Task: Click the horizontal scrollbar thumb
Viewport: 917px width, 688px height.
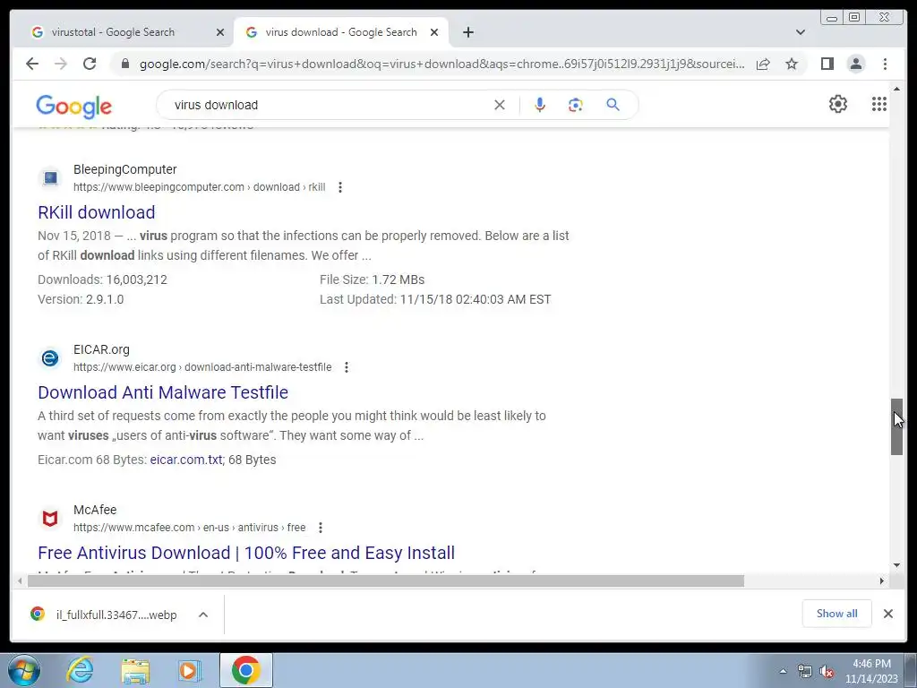Action: pos(386,580)
